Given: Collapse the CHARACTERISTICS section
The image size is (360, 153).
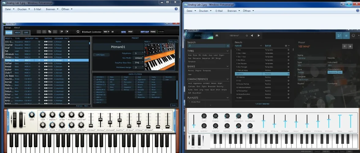Looking at the screenshot, I should tap(228, 79).
